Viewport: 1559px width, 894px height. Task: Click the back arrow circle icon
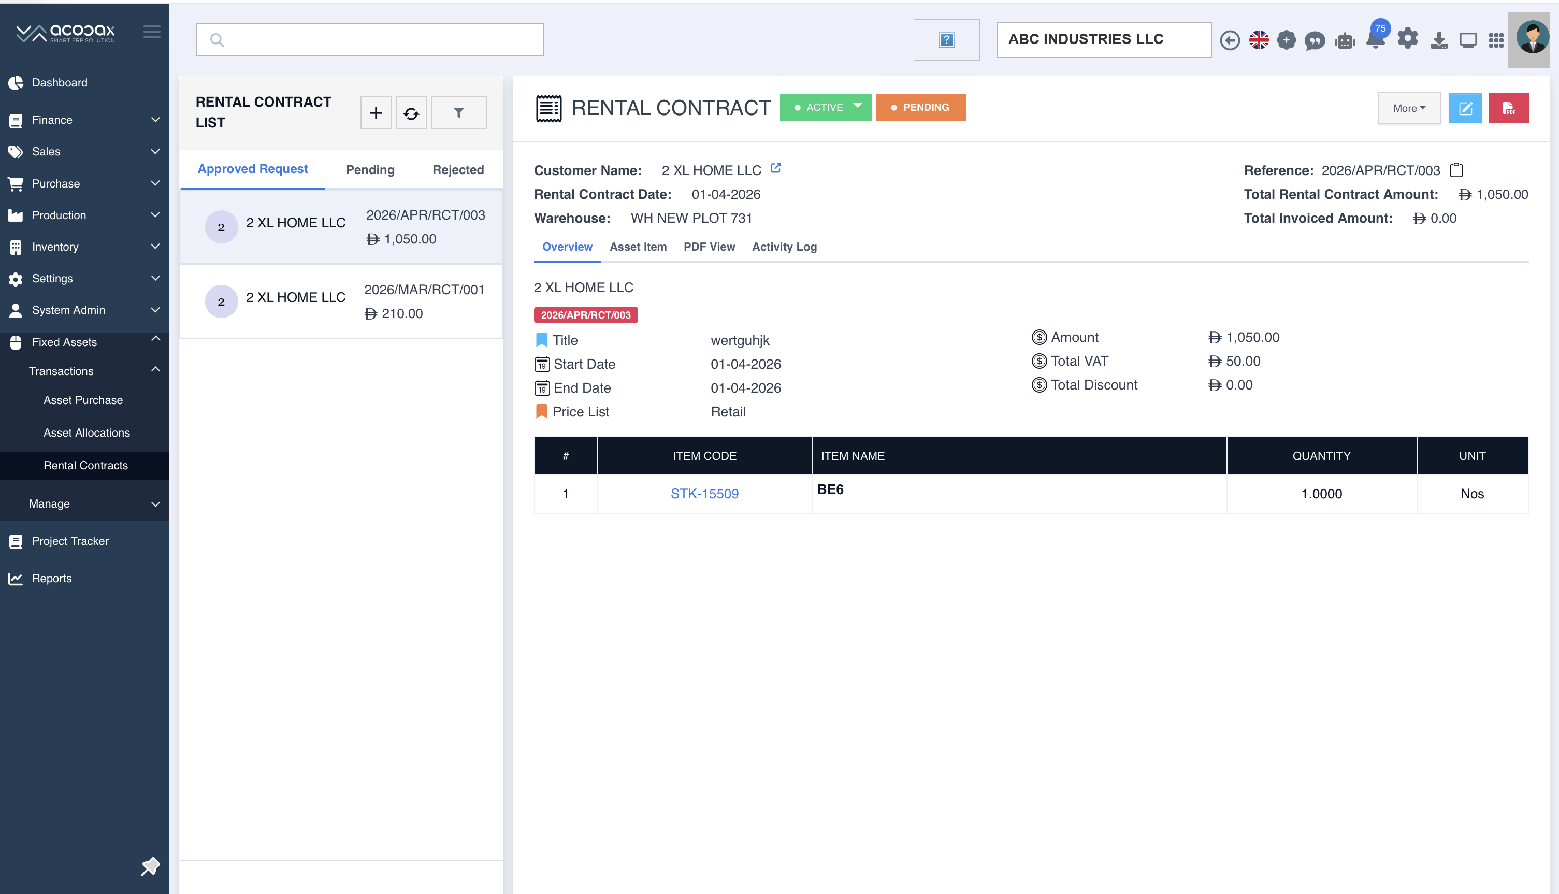[1230, 40]
